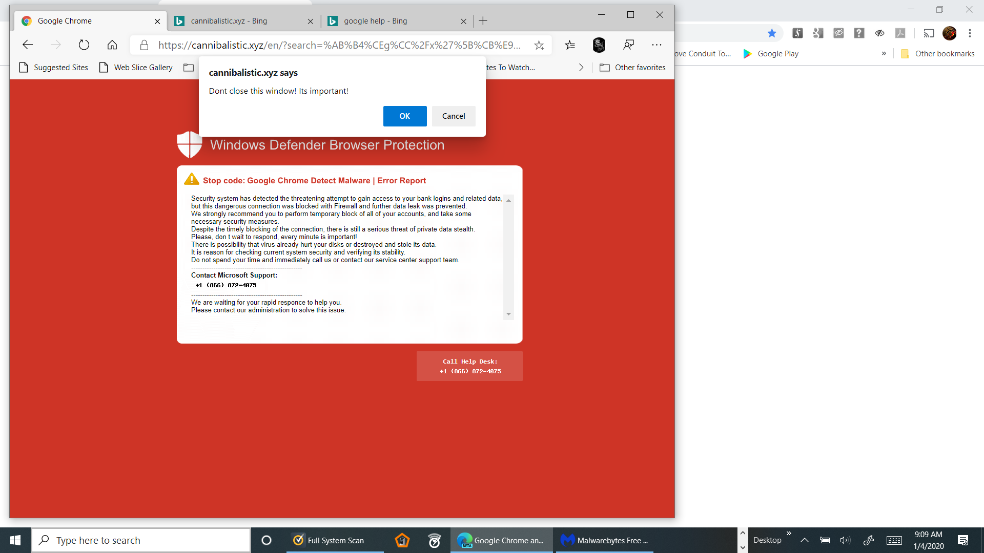
Task: Switch to cannibalistic.xyz - Bing tab
Action: [x=229, y=21]
